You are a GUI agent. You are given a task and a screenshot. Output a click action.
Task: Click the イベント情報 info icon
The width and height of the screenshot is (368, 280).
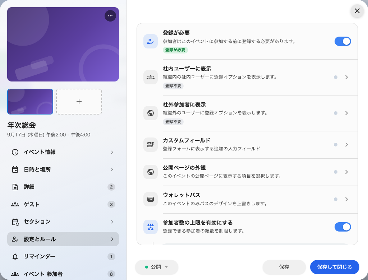click(x=15, y=152)
